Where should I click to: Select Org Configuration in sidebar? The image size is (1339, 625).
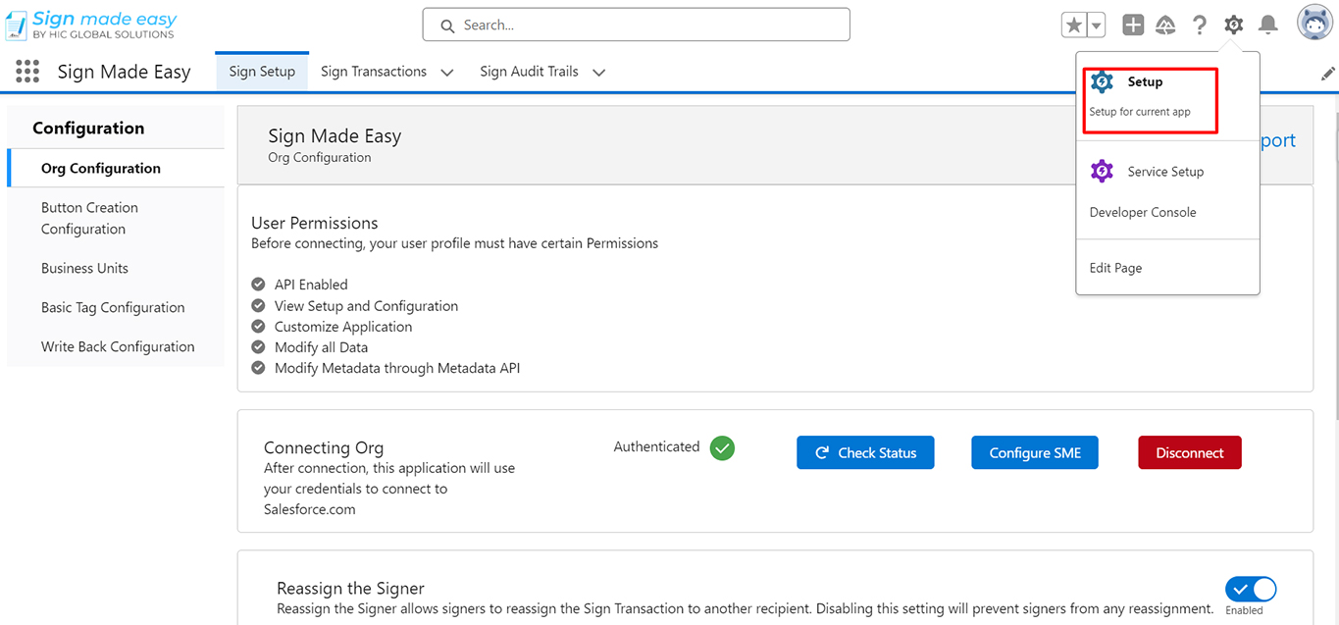tap(116, 168)
